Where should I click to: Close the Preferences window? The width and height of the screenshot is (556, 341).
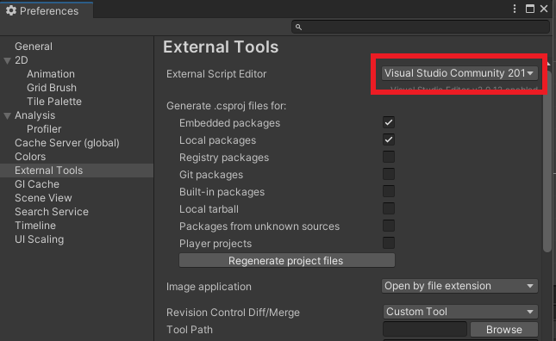(544, 9)
